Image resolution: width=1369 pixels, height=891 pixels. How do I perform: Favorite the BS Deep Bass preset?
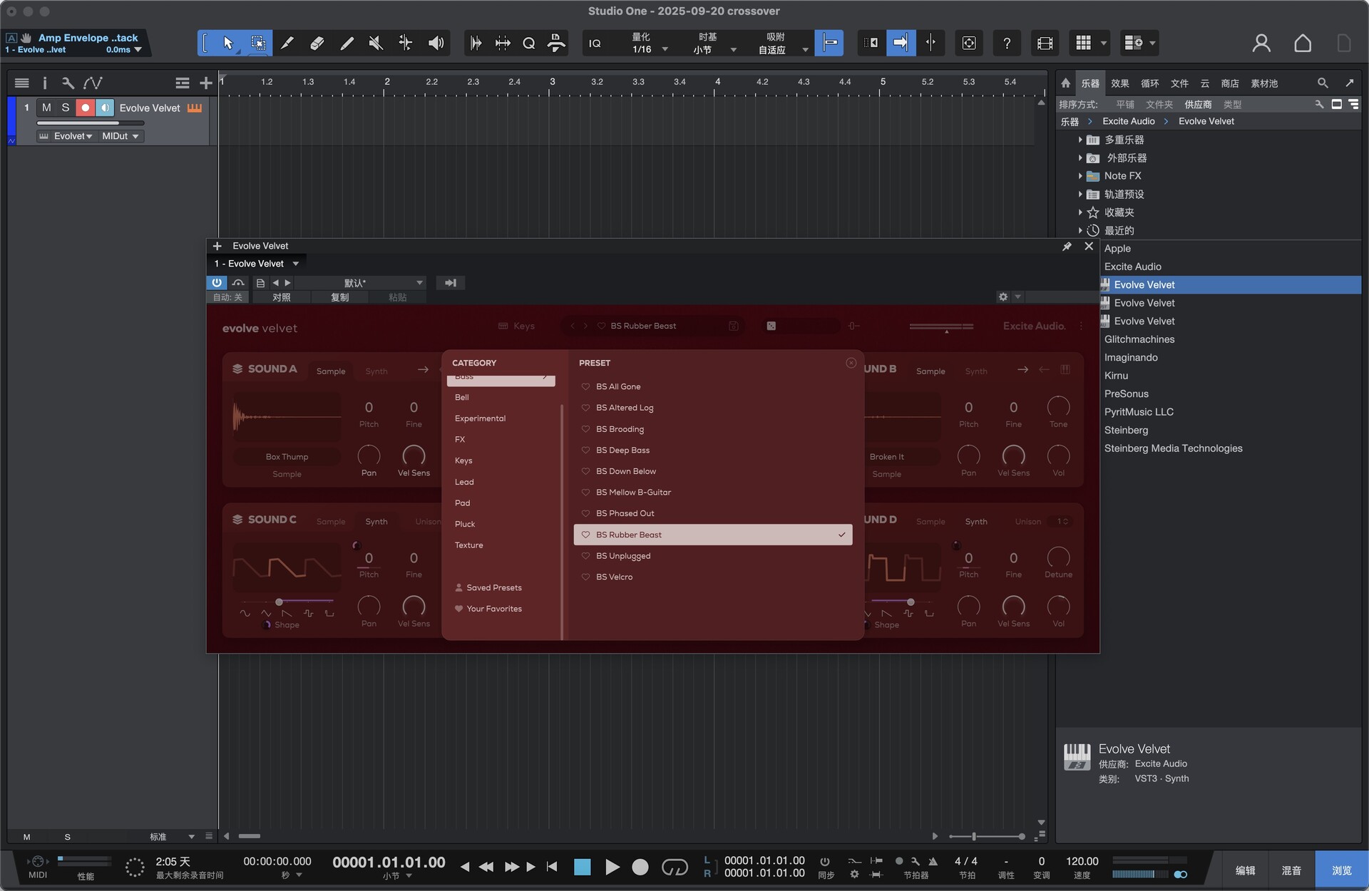585,450
